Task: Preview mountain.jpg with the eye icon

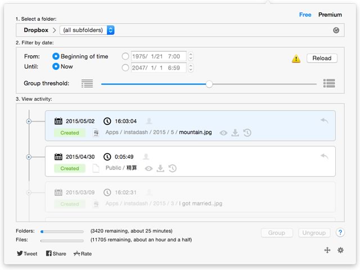Action: (x=223, y=133)
